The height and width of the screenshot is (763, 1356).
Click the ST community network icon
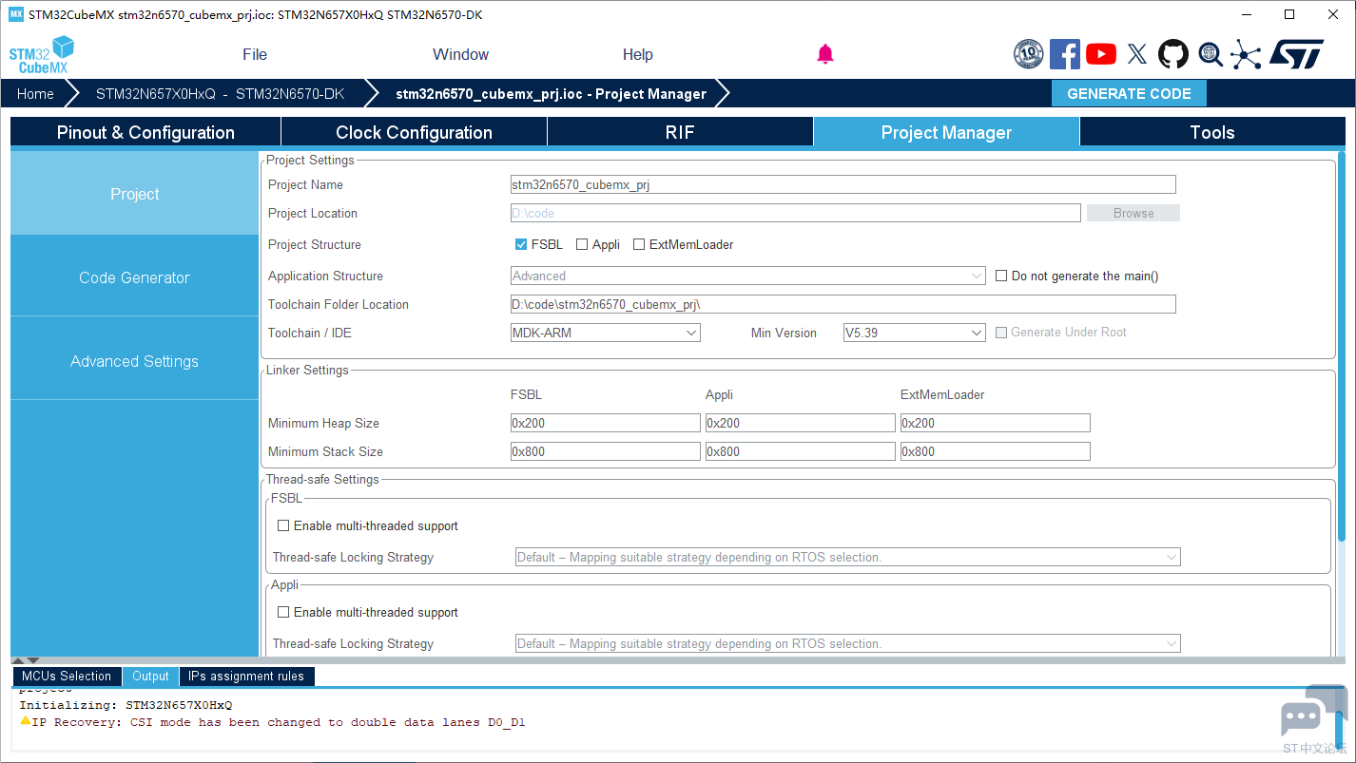click(x=1246, y=54)
